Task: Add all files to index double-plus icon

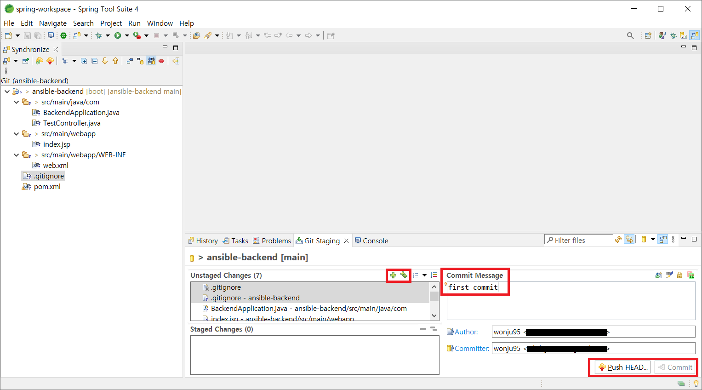Action: click(x=404, y=275)
